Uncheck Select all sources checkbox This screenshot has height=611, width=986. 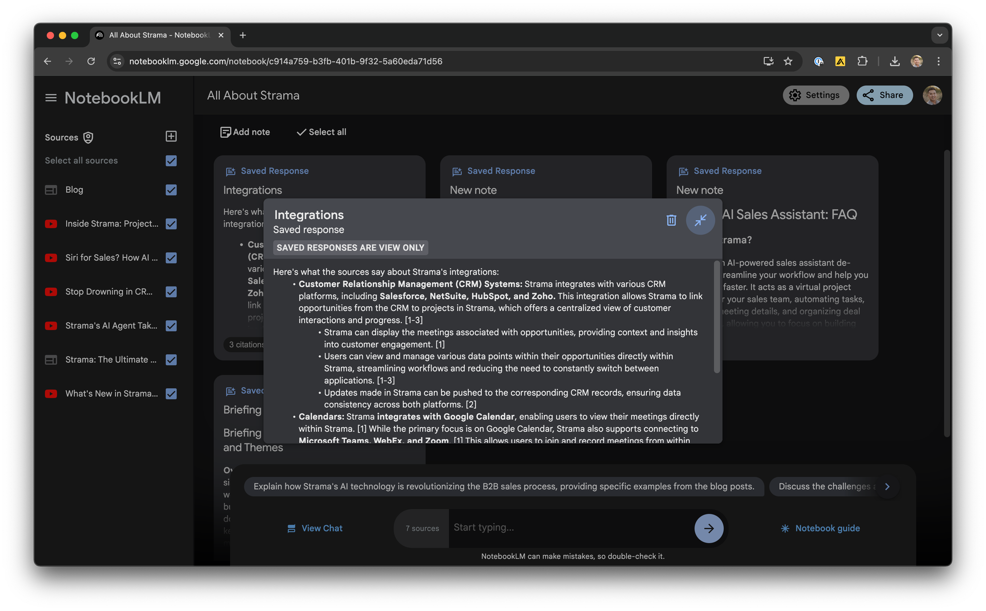point(171,161)
